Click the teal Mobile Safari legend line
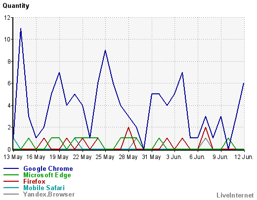 tap(11, 188)
